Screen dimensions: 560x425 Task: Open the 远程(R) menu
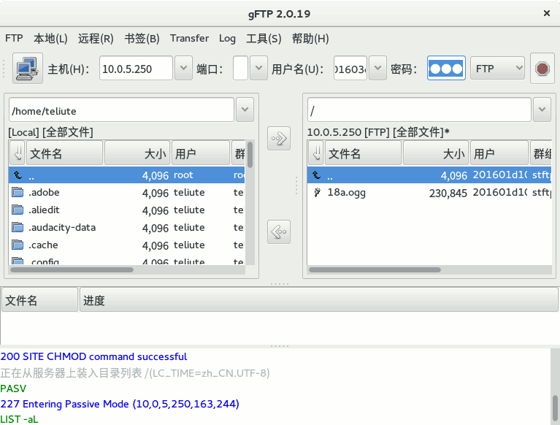(96, 38)
